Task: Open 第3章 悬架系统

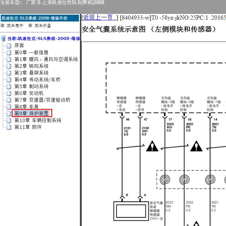Action: [32, 73]
